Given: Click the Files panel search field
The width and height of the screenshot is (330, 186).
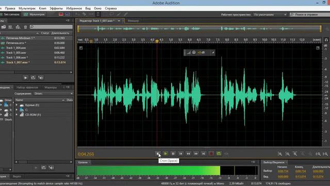Looking at the screenshot, I should (x=51, y=27).
